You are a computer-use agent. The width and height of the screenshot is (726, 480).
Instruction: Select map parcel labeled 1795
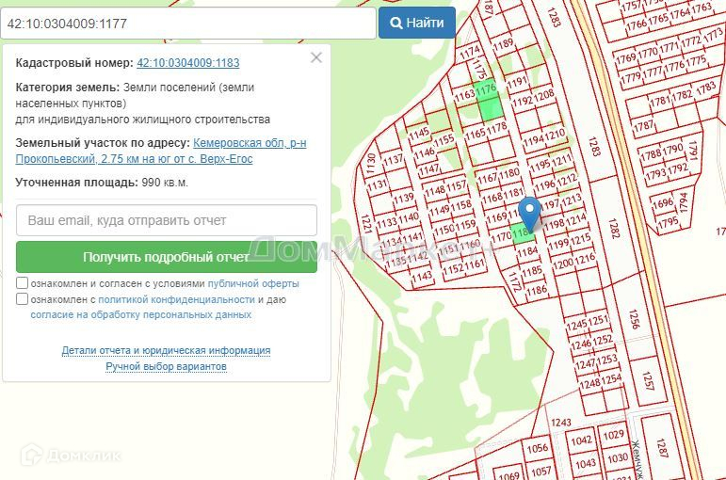[669, 223]
